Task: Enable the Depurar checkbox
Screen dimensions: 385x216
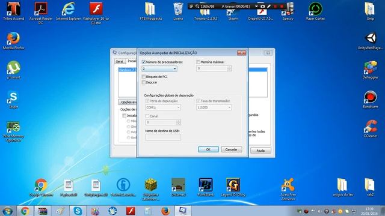Action: point(144,83)
